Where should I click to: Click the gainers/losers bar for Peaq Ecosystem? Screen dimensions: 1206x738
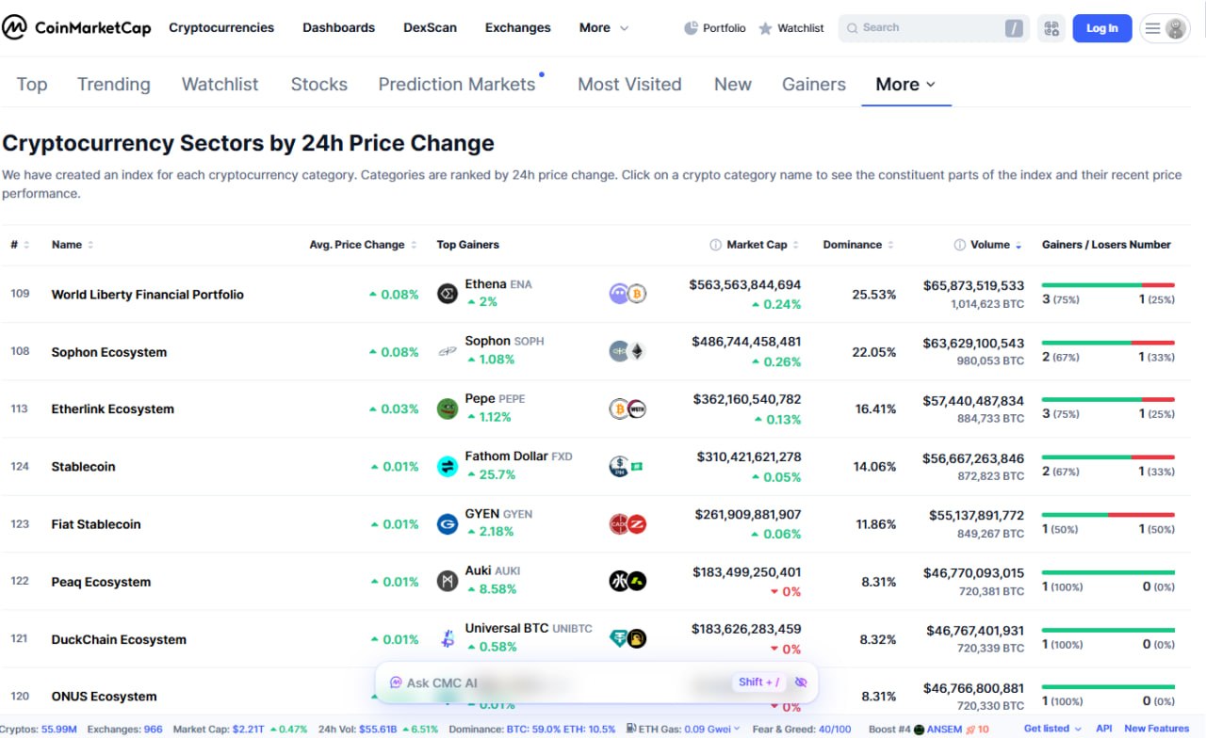tap(1108, 572)
